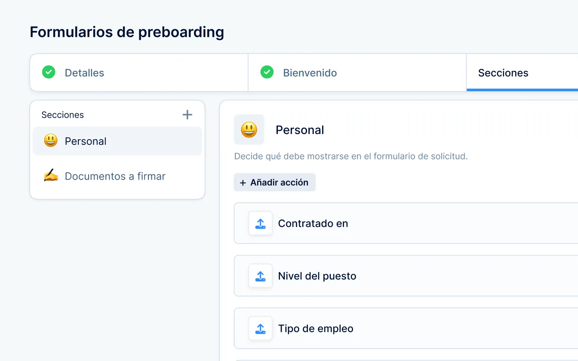Switch to the Bienvenido tab
The image size is (578, 361).
(310, 73)
